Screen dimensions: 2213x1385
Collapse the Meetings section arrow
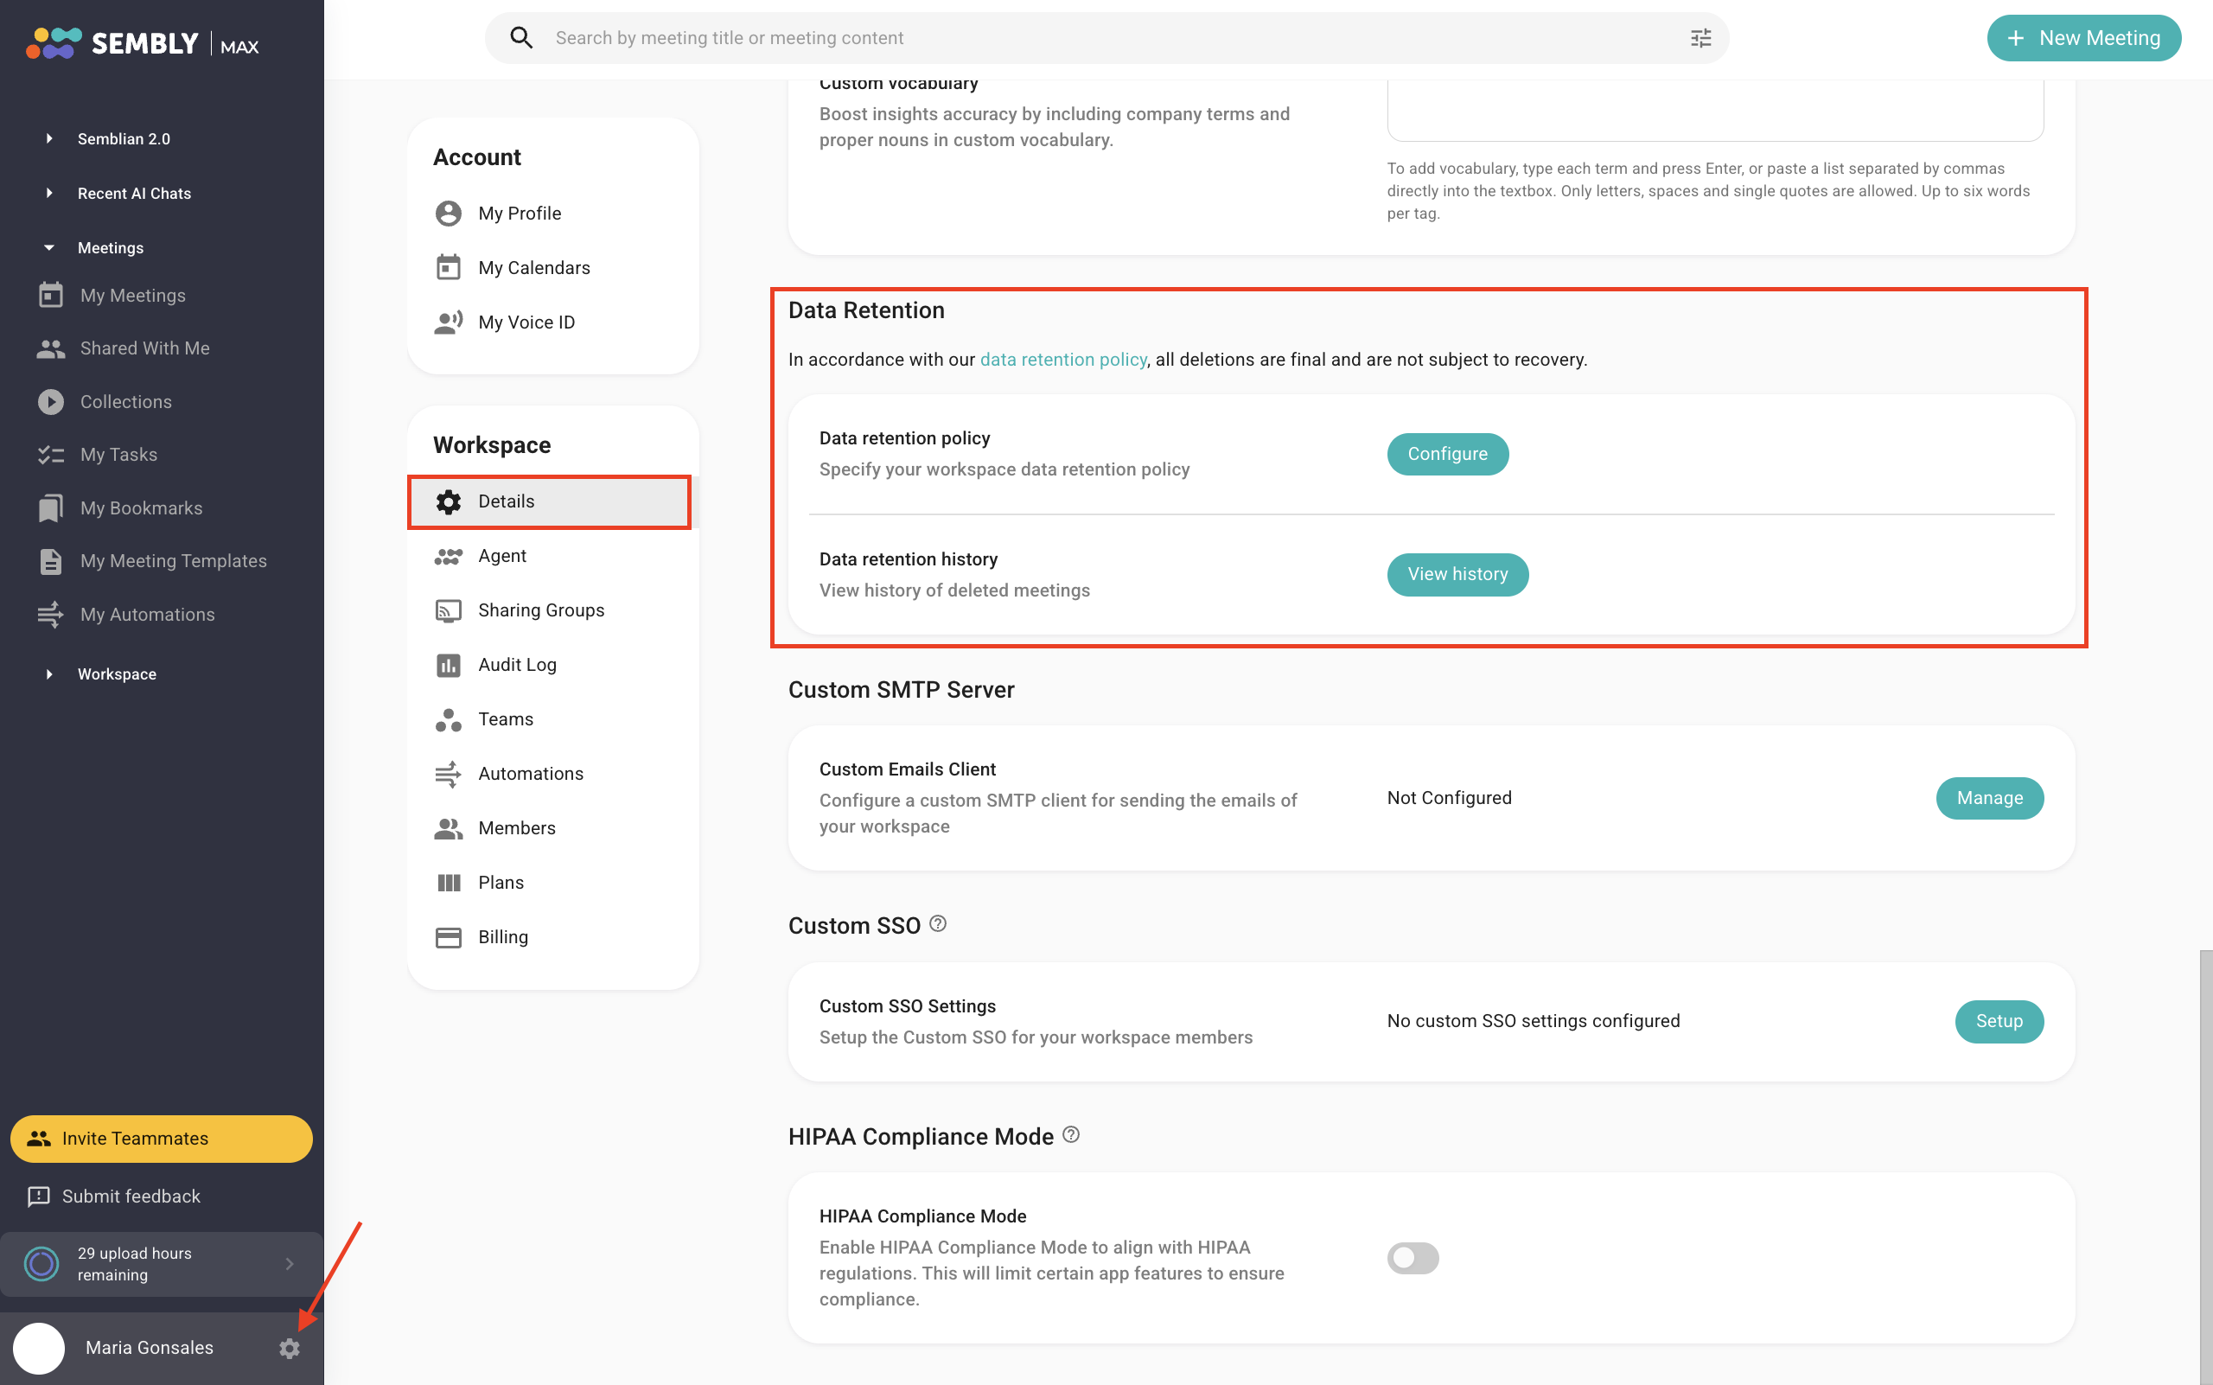tap(49, 247)
